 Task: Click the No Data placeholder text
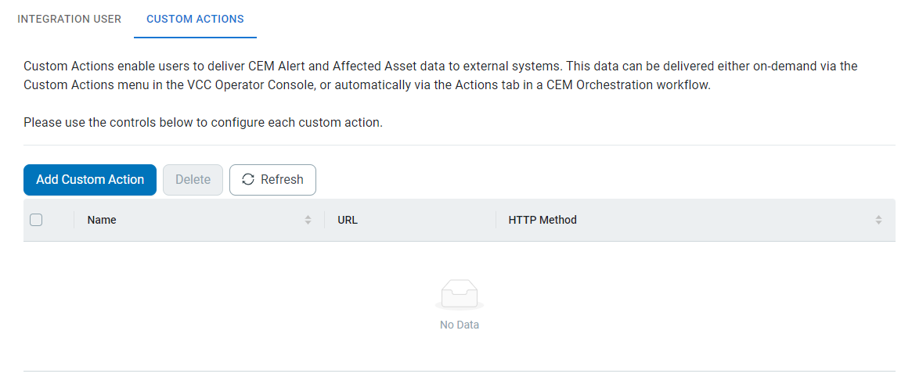coord(460,325)
